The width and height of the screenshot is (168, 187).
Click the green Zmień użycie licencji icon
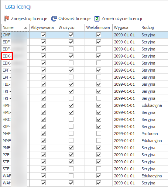(97, 19)
